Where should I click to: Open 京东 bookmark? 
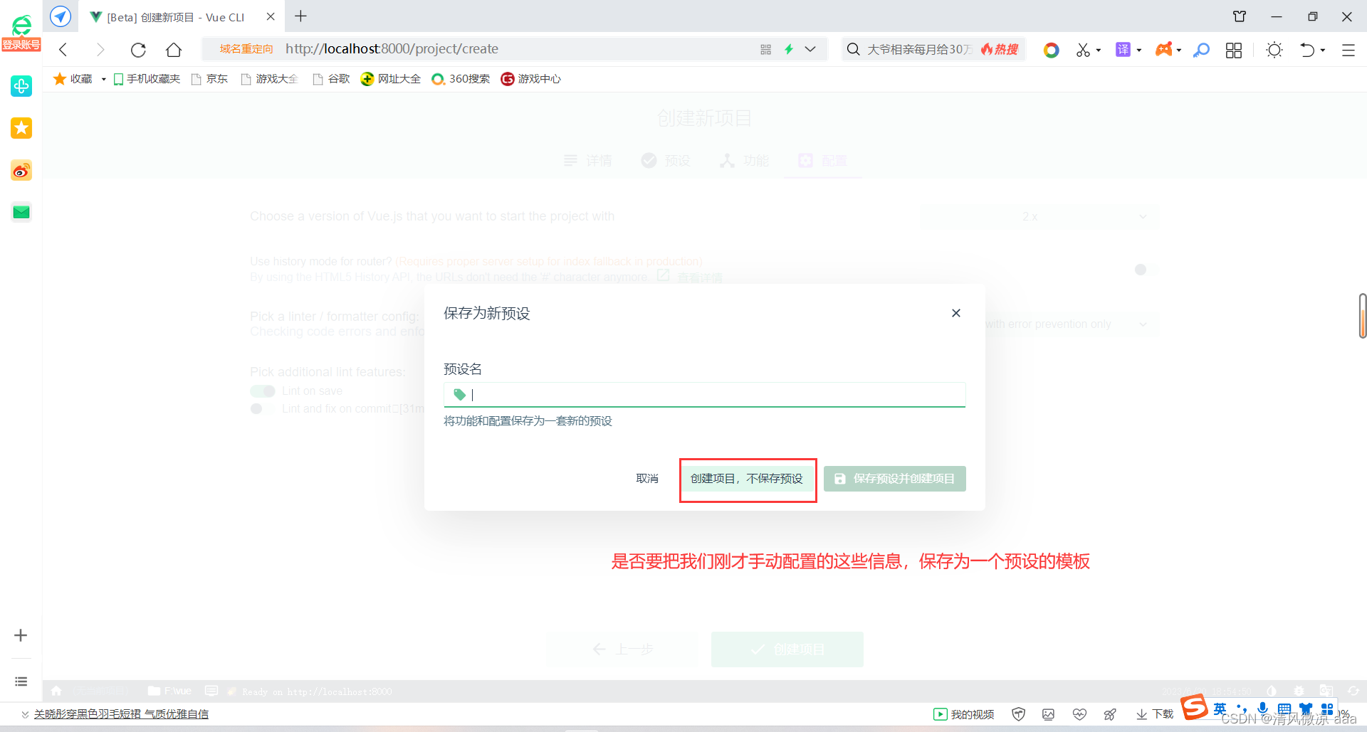tap(210, 79)
